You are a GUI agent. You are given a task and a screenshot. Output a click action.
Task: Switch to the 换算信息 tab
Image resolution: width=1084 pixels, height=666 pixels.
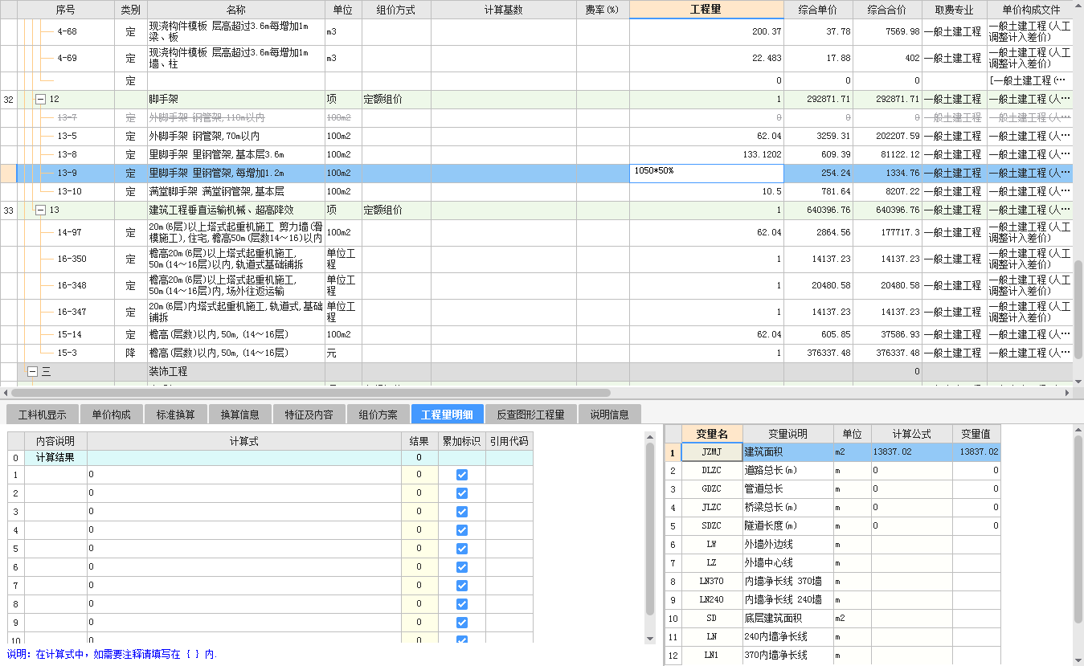[x=239, y=415]
